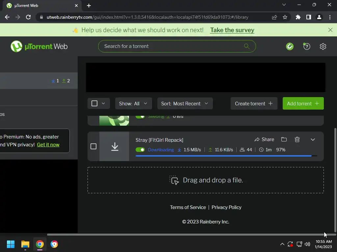Image resolution: width=337 pixels, height=252 pixels.
Task: Open Windows Start menu
Action: pos(11,244)
